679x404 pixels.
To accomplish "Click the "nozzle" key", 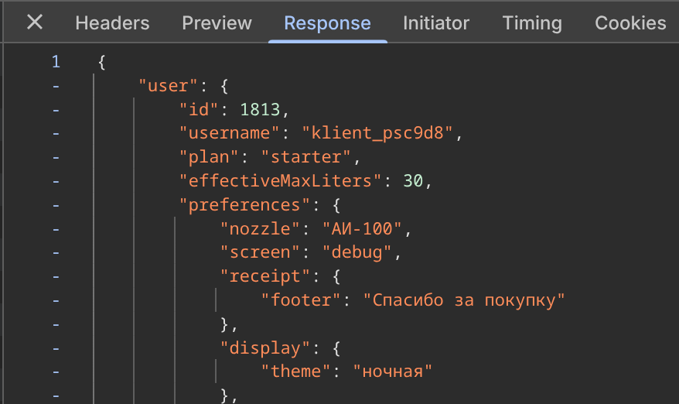I will point(260,228).
